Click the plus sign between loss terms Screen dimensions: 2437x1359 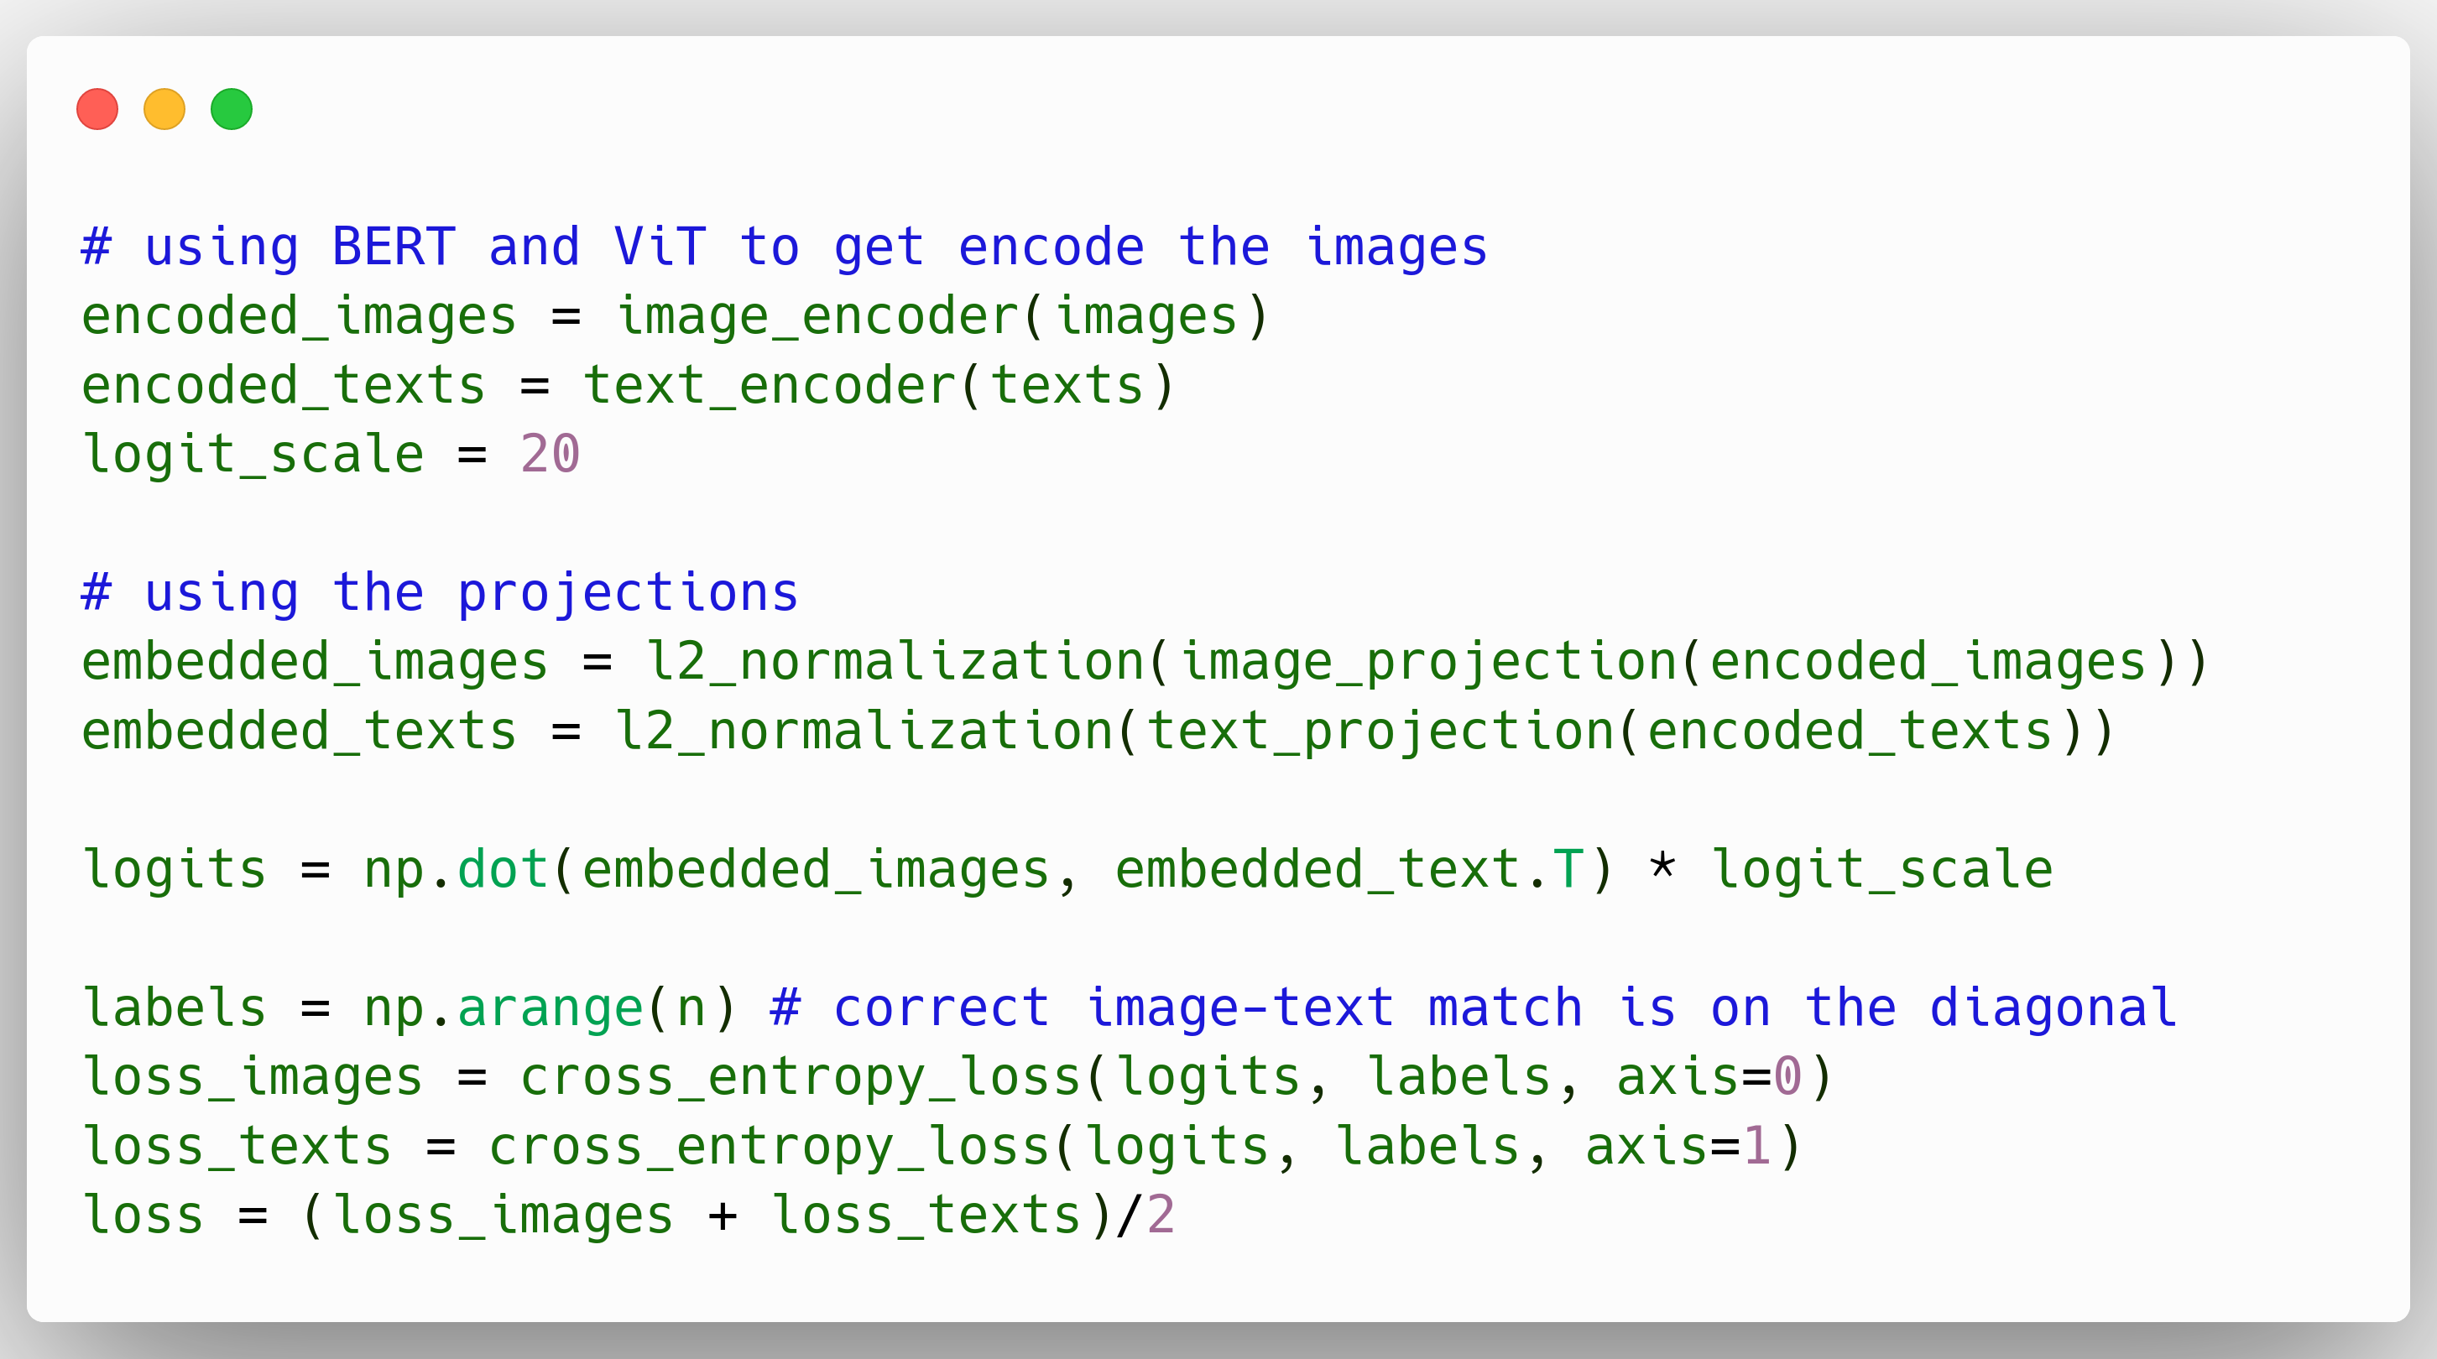tap(723, 1216)
